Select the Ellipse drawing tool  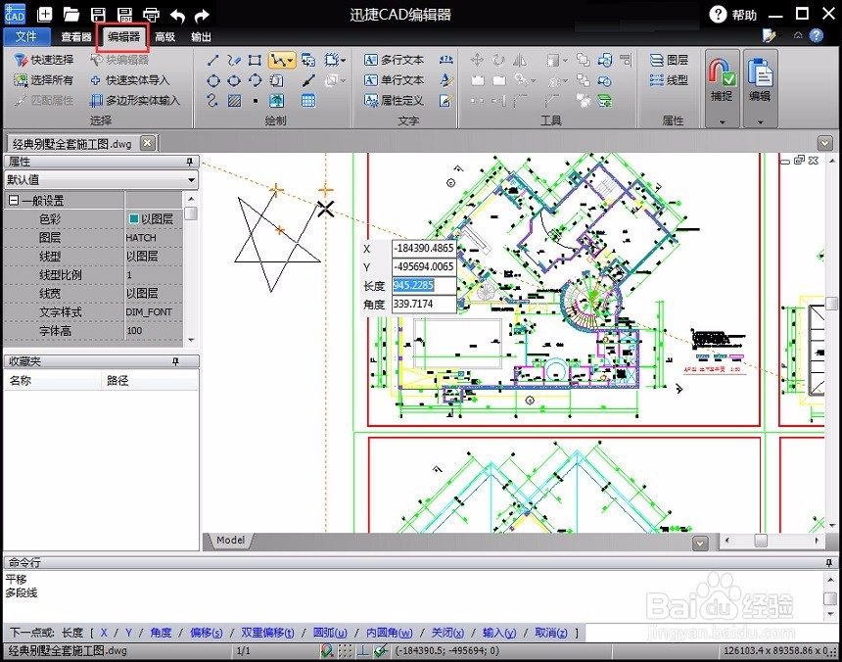[x=234, y=80]
